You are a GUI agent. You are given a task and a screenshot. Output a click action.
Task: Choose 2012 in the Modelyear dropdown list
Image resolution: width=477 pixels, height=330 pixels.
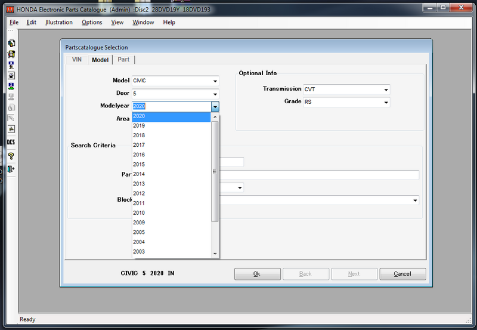tap(139, 193)
